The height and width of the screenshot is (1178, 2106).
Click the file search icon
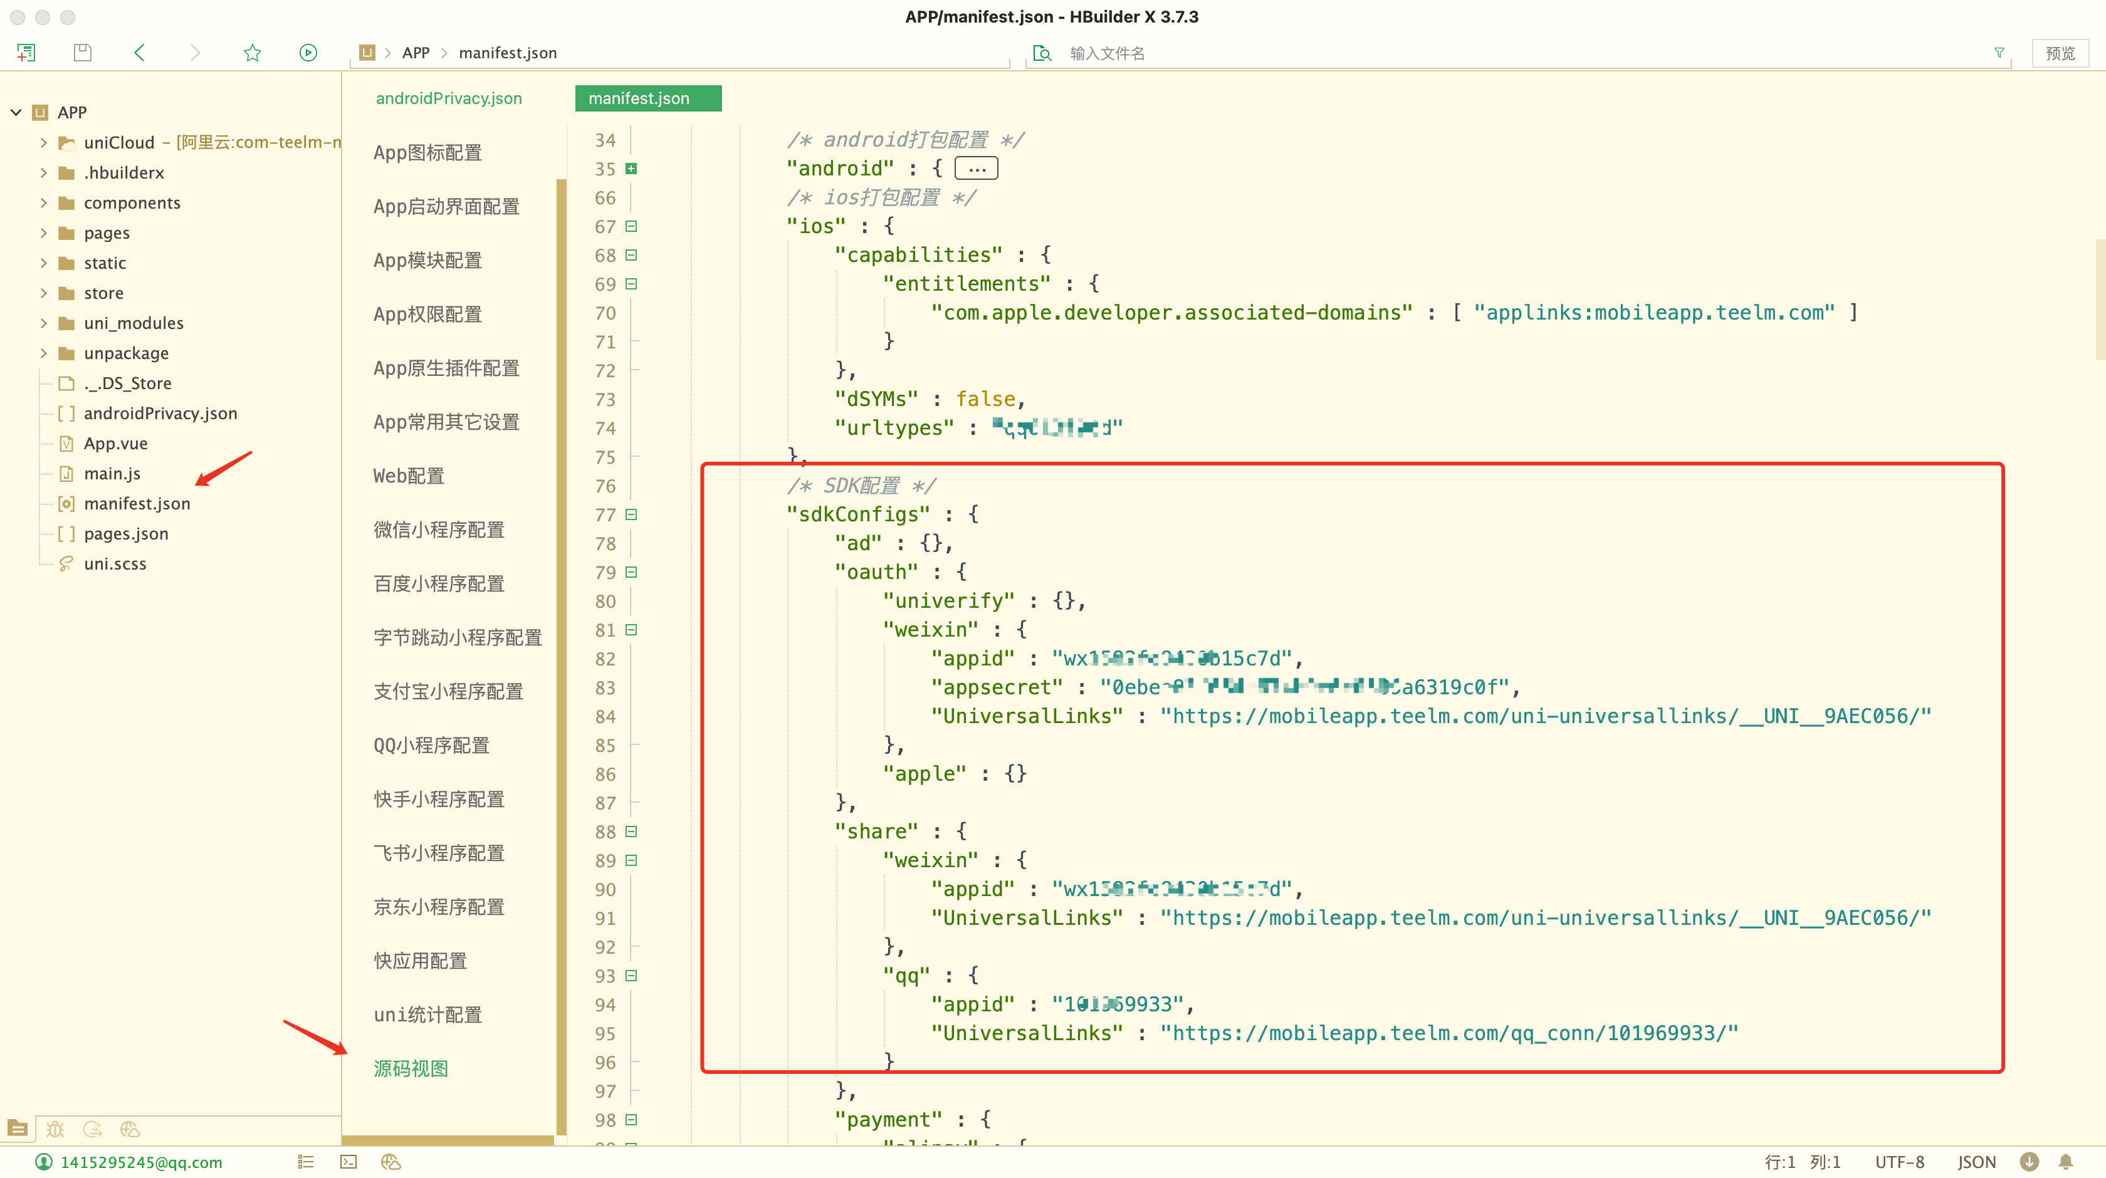pyautogui.click(x=1042, y=53)
